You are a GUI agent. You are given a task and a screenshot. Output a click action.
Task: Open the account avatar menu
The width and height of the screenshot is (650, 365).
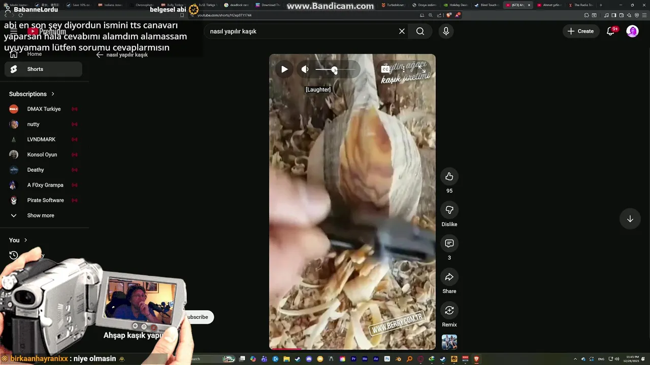pyautogui.click(x=632, y=31)
